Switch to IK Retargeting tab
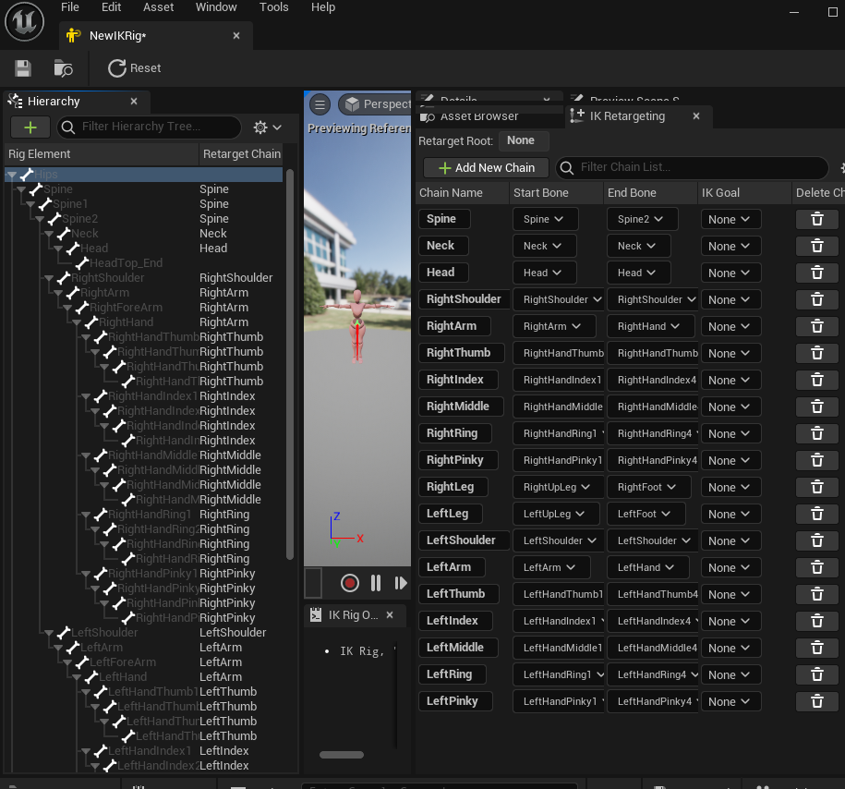Viewport: 845px width, 789px height. point(627,116)
